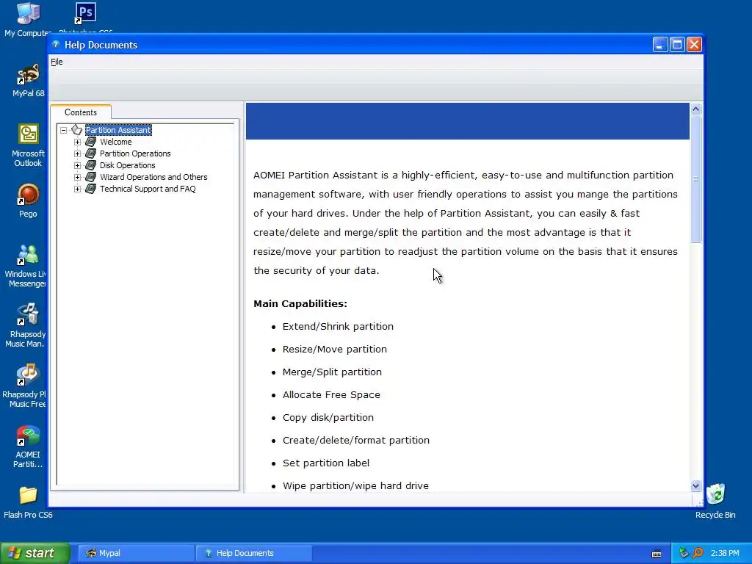Click the Help Documents taskbar button
This screenshot has height=564, width=752.
click(x=254, y=553)
